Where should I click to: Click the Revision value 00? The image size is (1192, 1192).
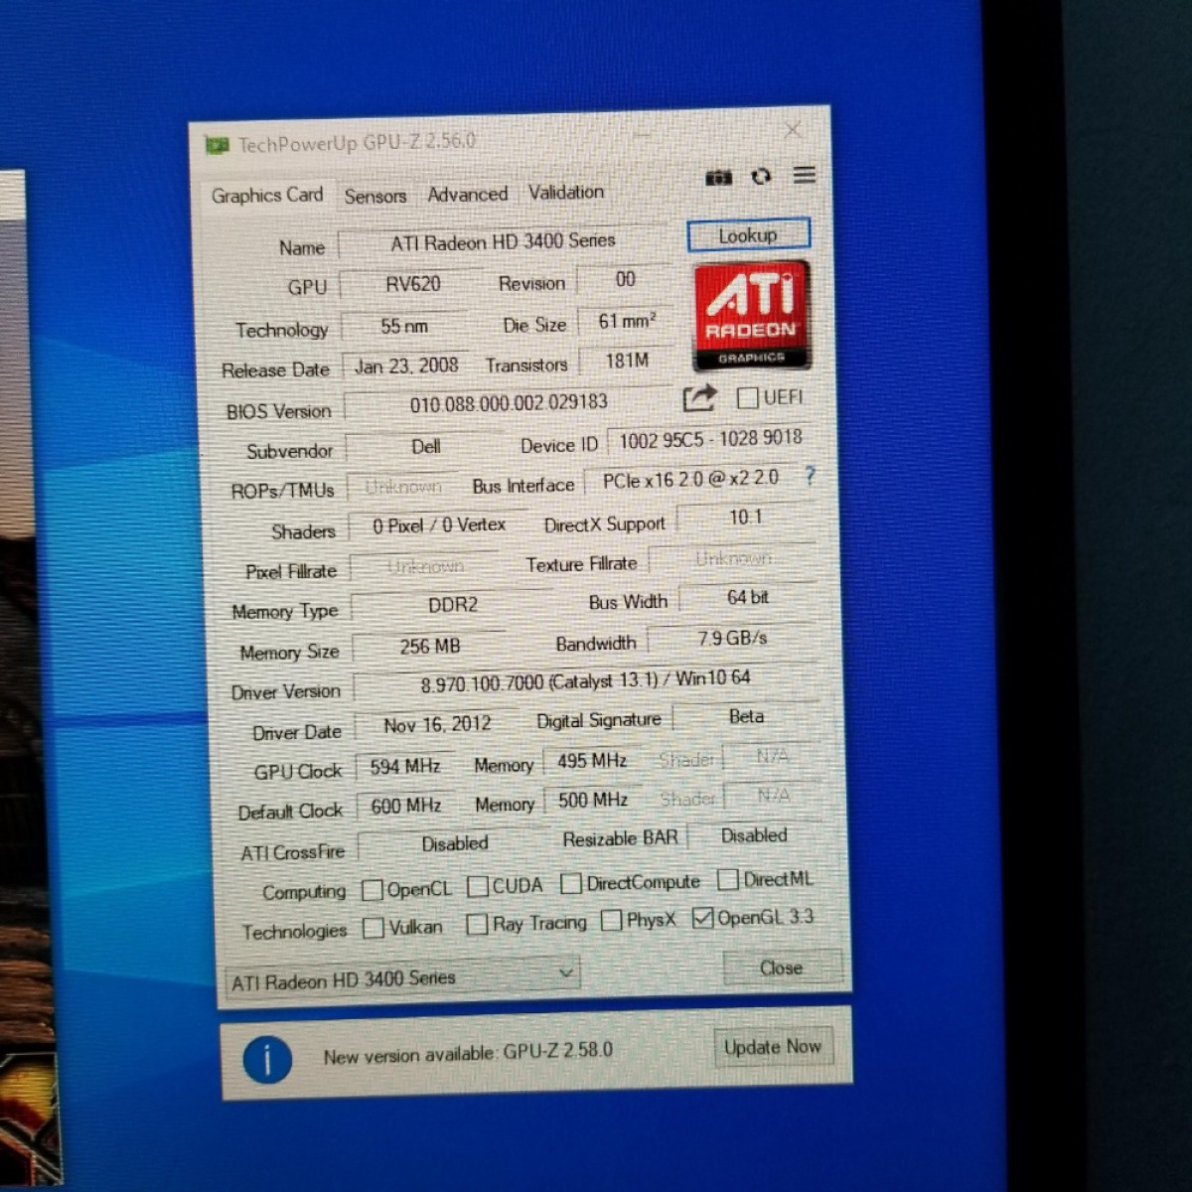pyautogui.click(x=625, y=280)
